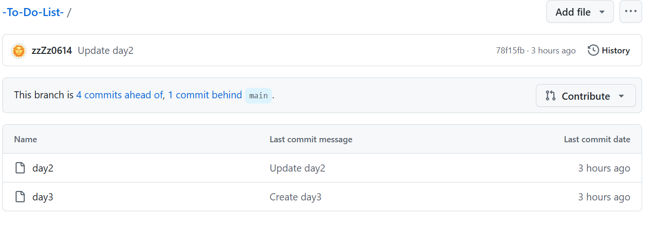Click the zzZz0614 user avatar
653x233 pixels.
click(18, 51)
